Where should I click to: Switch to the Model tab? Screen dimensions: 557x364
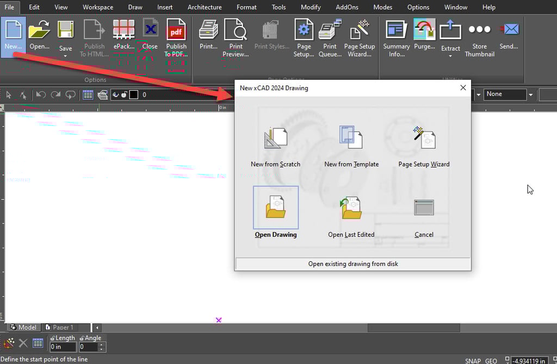[23, 327]
